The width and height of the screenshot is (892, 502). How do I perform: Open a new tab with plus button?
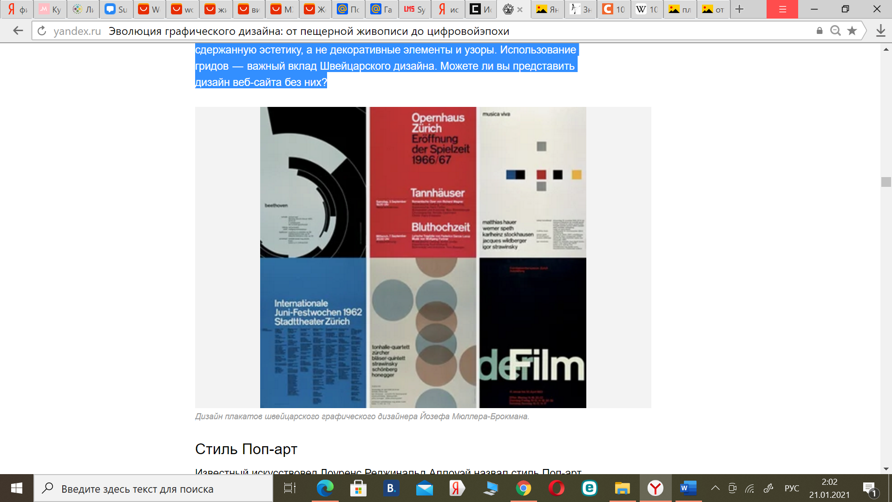(740, 9)
